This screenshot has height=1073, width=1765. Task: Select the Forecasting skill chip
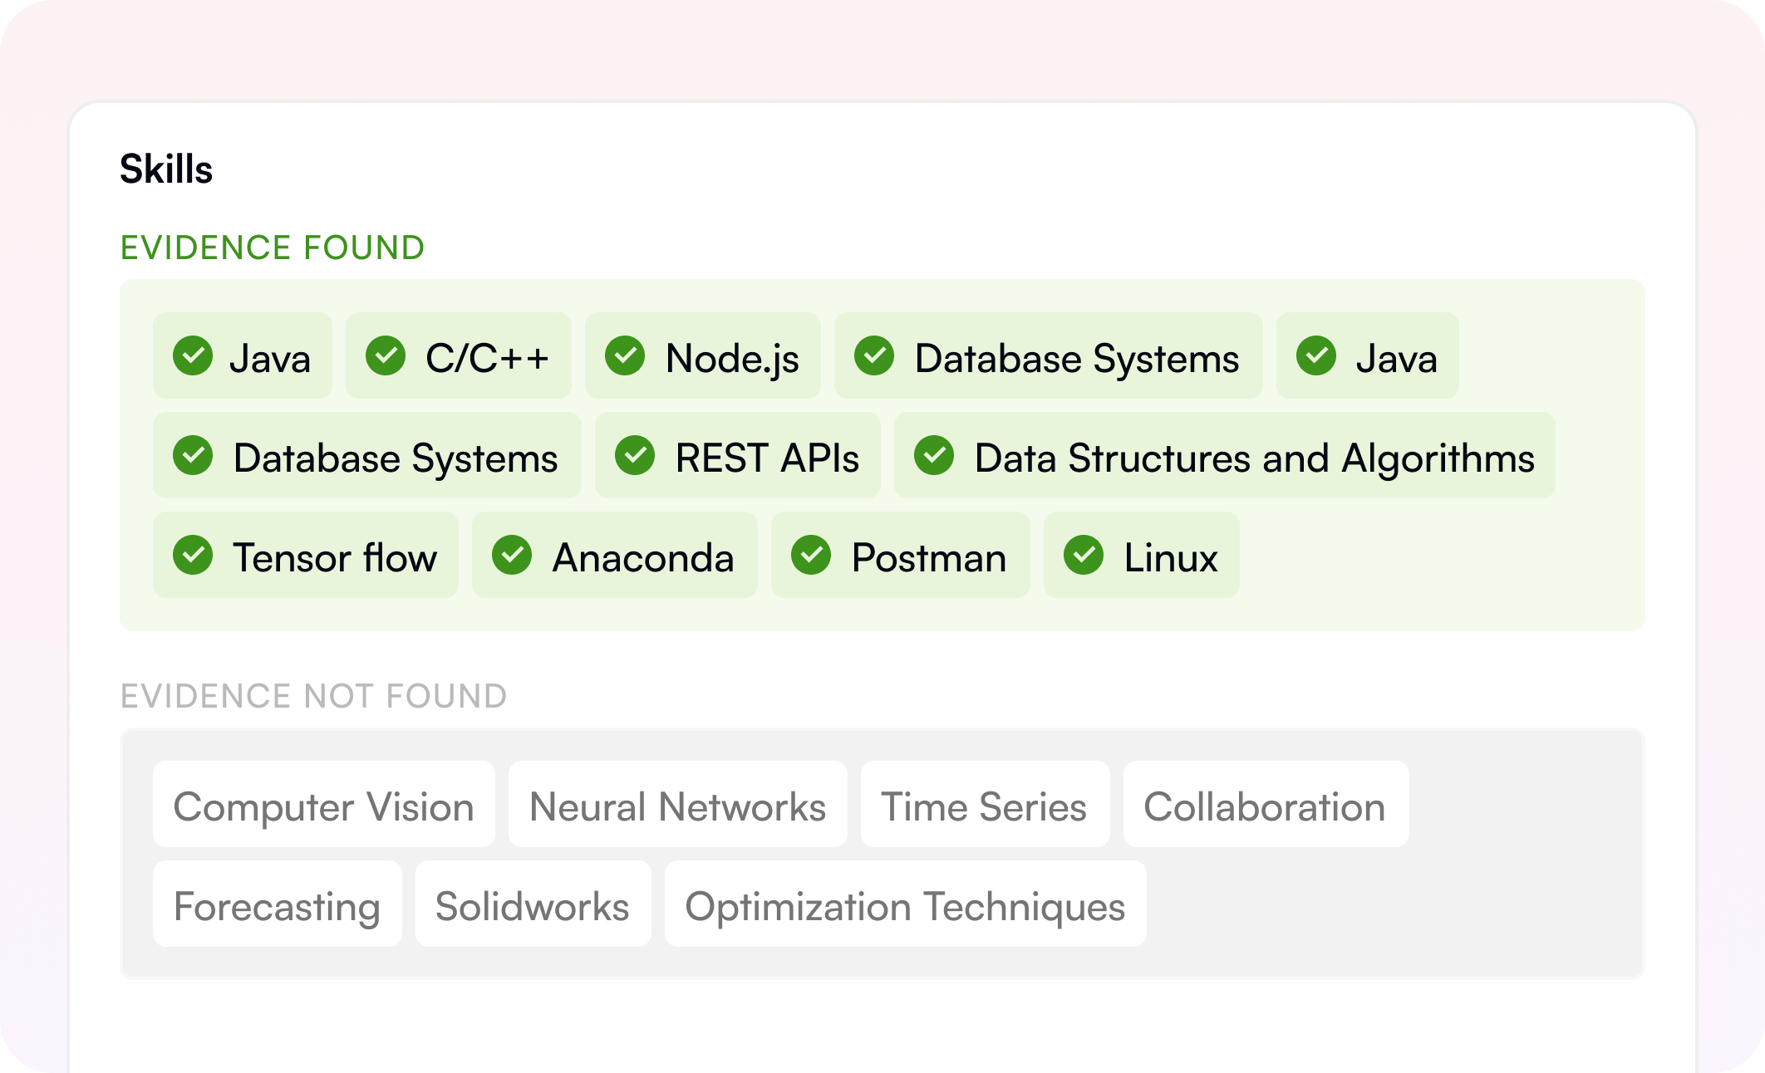(277, 904)
